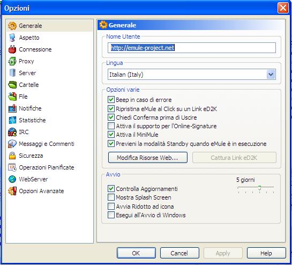Screen dimensions: 292x265
Task: Open the Sicurezza padlock icon
Action: tap(12, 156)
